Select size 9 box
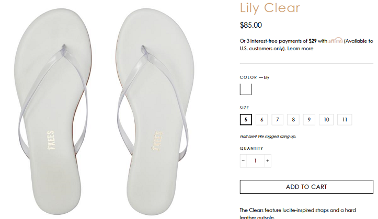Viewport: 378px width, 219px height. coord(309,120)
